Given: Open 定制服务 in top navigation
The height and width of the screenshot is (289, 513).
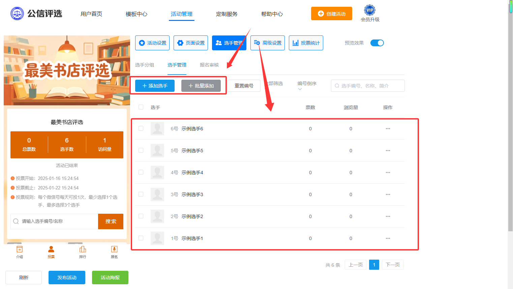Looking at the screenshot, I should coord(227,14).
